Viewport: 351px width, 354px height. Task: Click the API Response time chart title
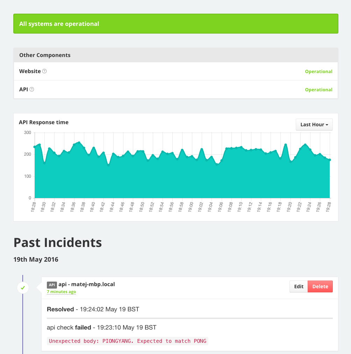click(44, 122)
